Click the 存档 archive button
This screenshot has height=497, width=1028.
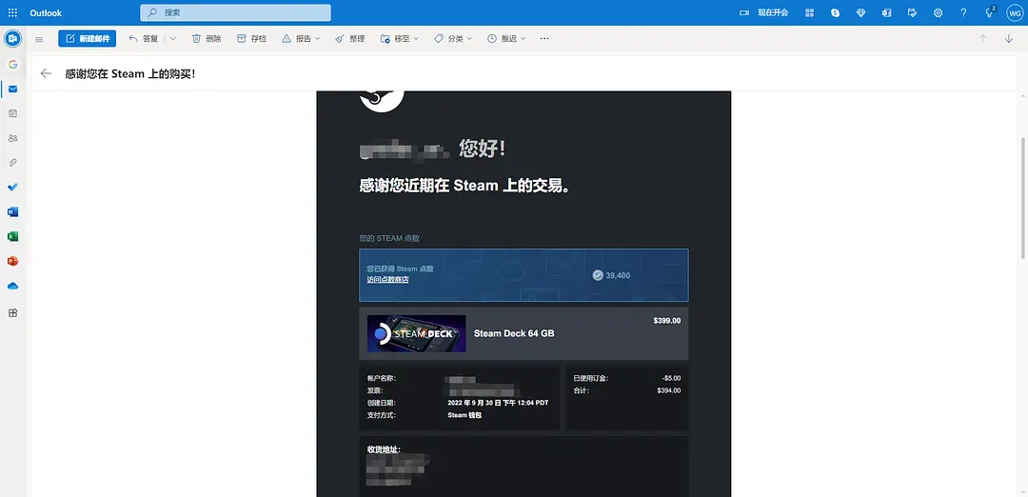click(x=251, y=39)
